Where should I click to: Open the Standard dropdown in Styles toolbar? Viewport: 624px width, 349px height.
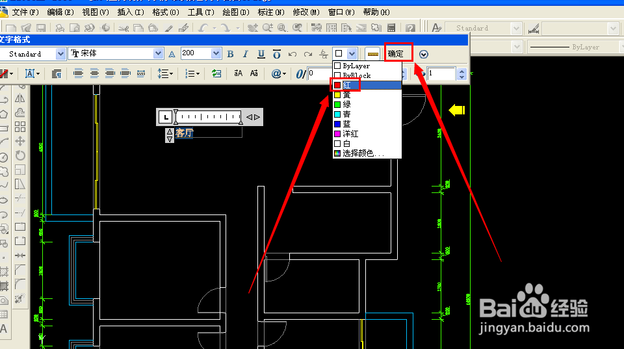coord(515,28)
